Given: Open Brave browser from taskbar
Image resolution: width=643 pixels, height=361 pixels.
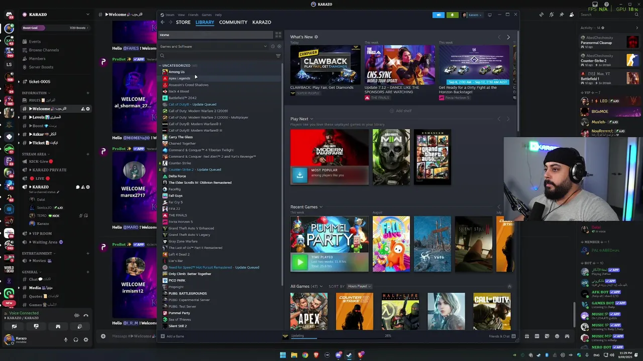Looking at the screenshot, I should (316, 355).
